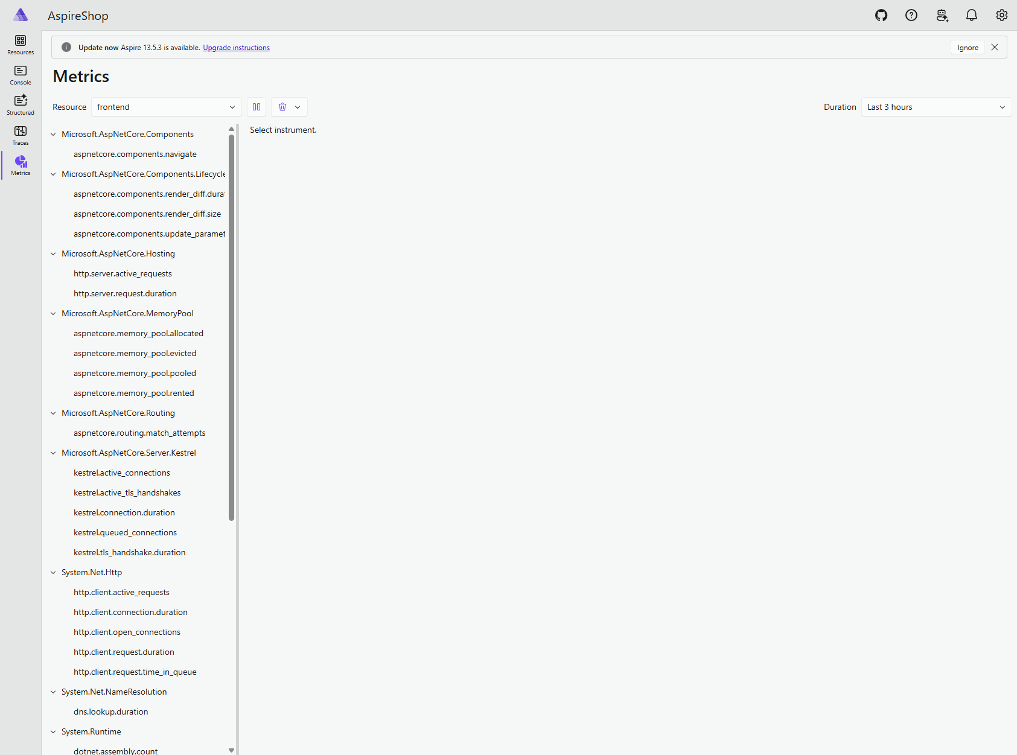Collapse the Microsoft.AspNetCore.Routing group

(53, 413)
